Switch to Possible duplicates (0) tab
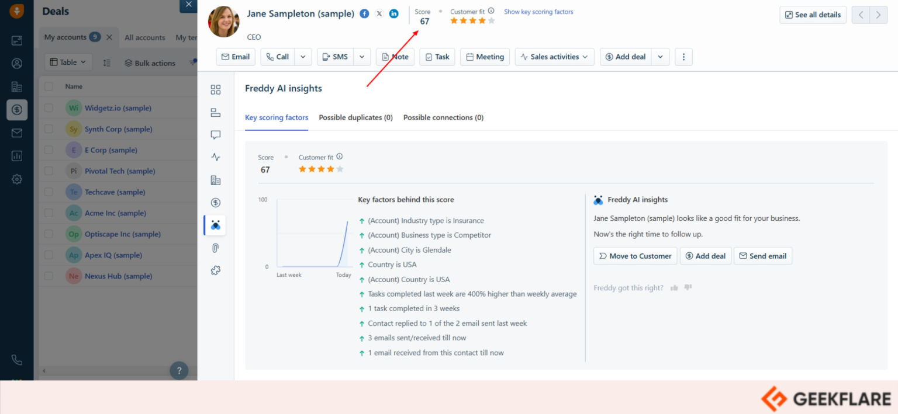This screenshot has width=898, height=414. click(355, 117)
